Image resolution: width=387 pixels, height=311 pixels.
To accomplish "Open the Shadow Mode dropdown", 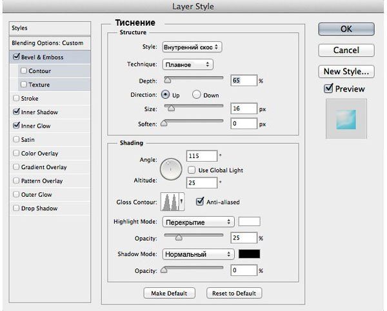I will coord(197,254).
